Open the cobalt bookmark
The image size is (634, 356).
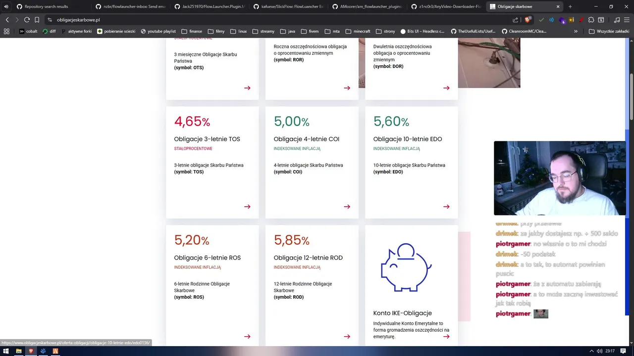pyautogui.click(x=28, y=31)
